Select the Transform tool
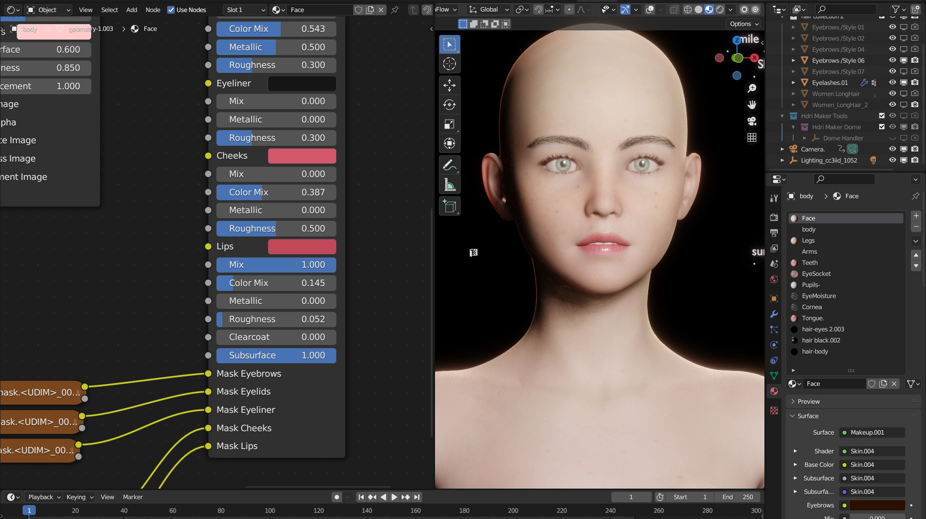The image size is (926, 519). click(x=449, y=143)
